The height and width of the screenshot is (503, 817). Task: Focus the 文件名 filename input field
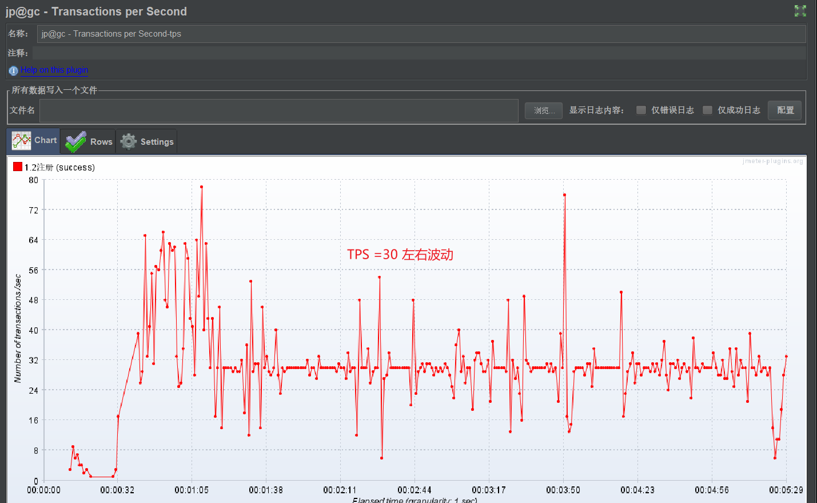point(279,110)
